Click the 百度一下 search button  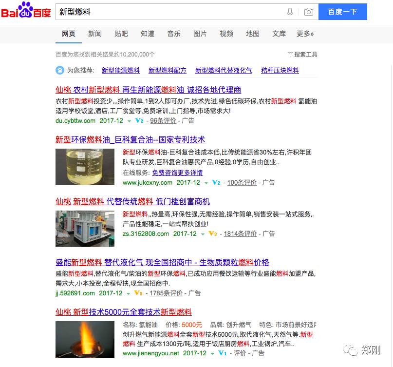pos(343,12)
